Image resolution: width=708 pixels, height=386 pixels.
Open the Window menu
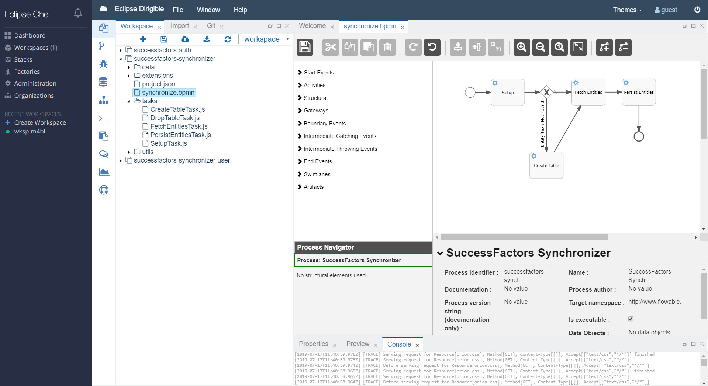click(208, 10)
